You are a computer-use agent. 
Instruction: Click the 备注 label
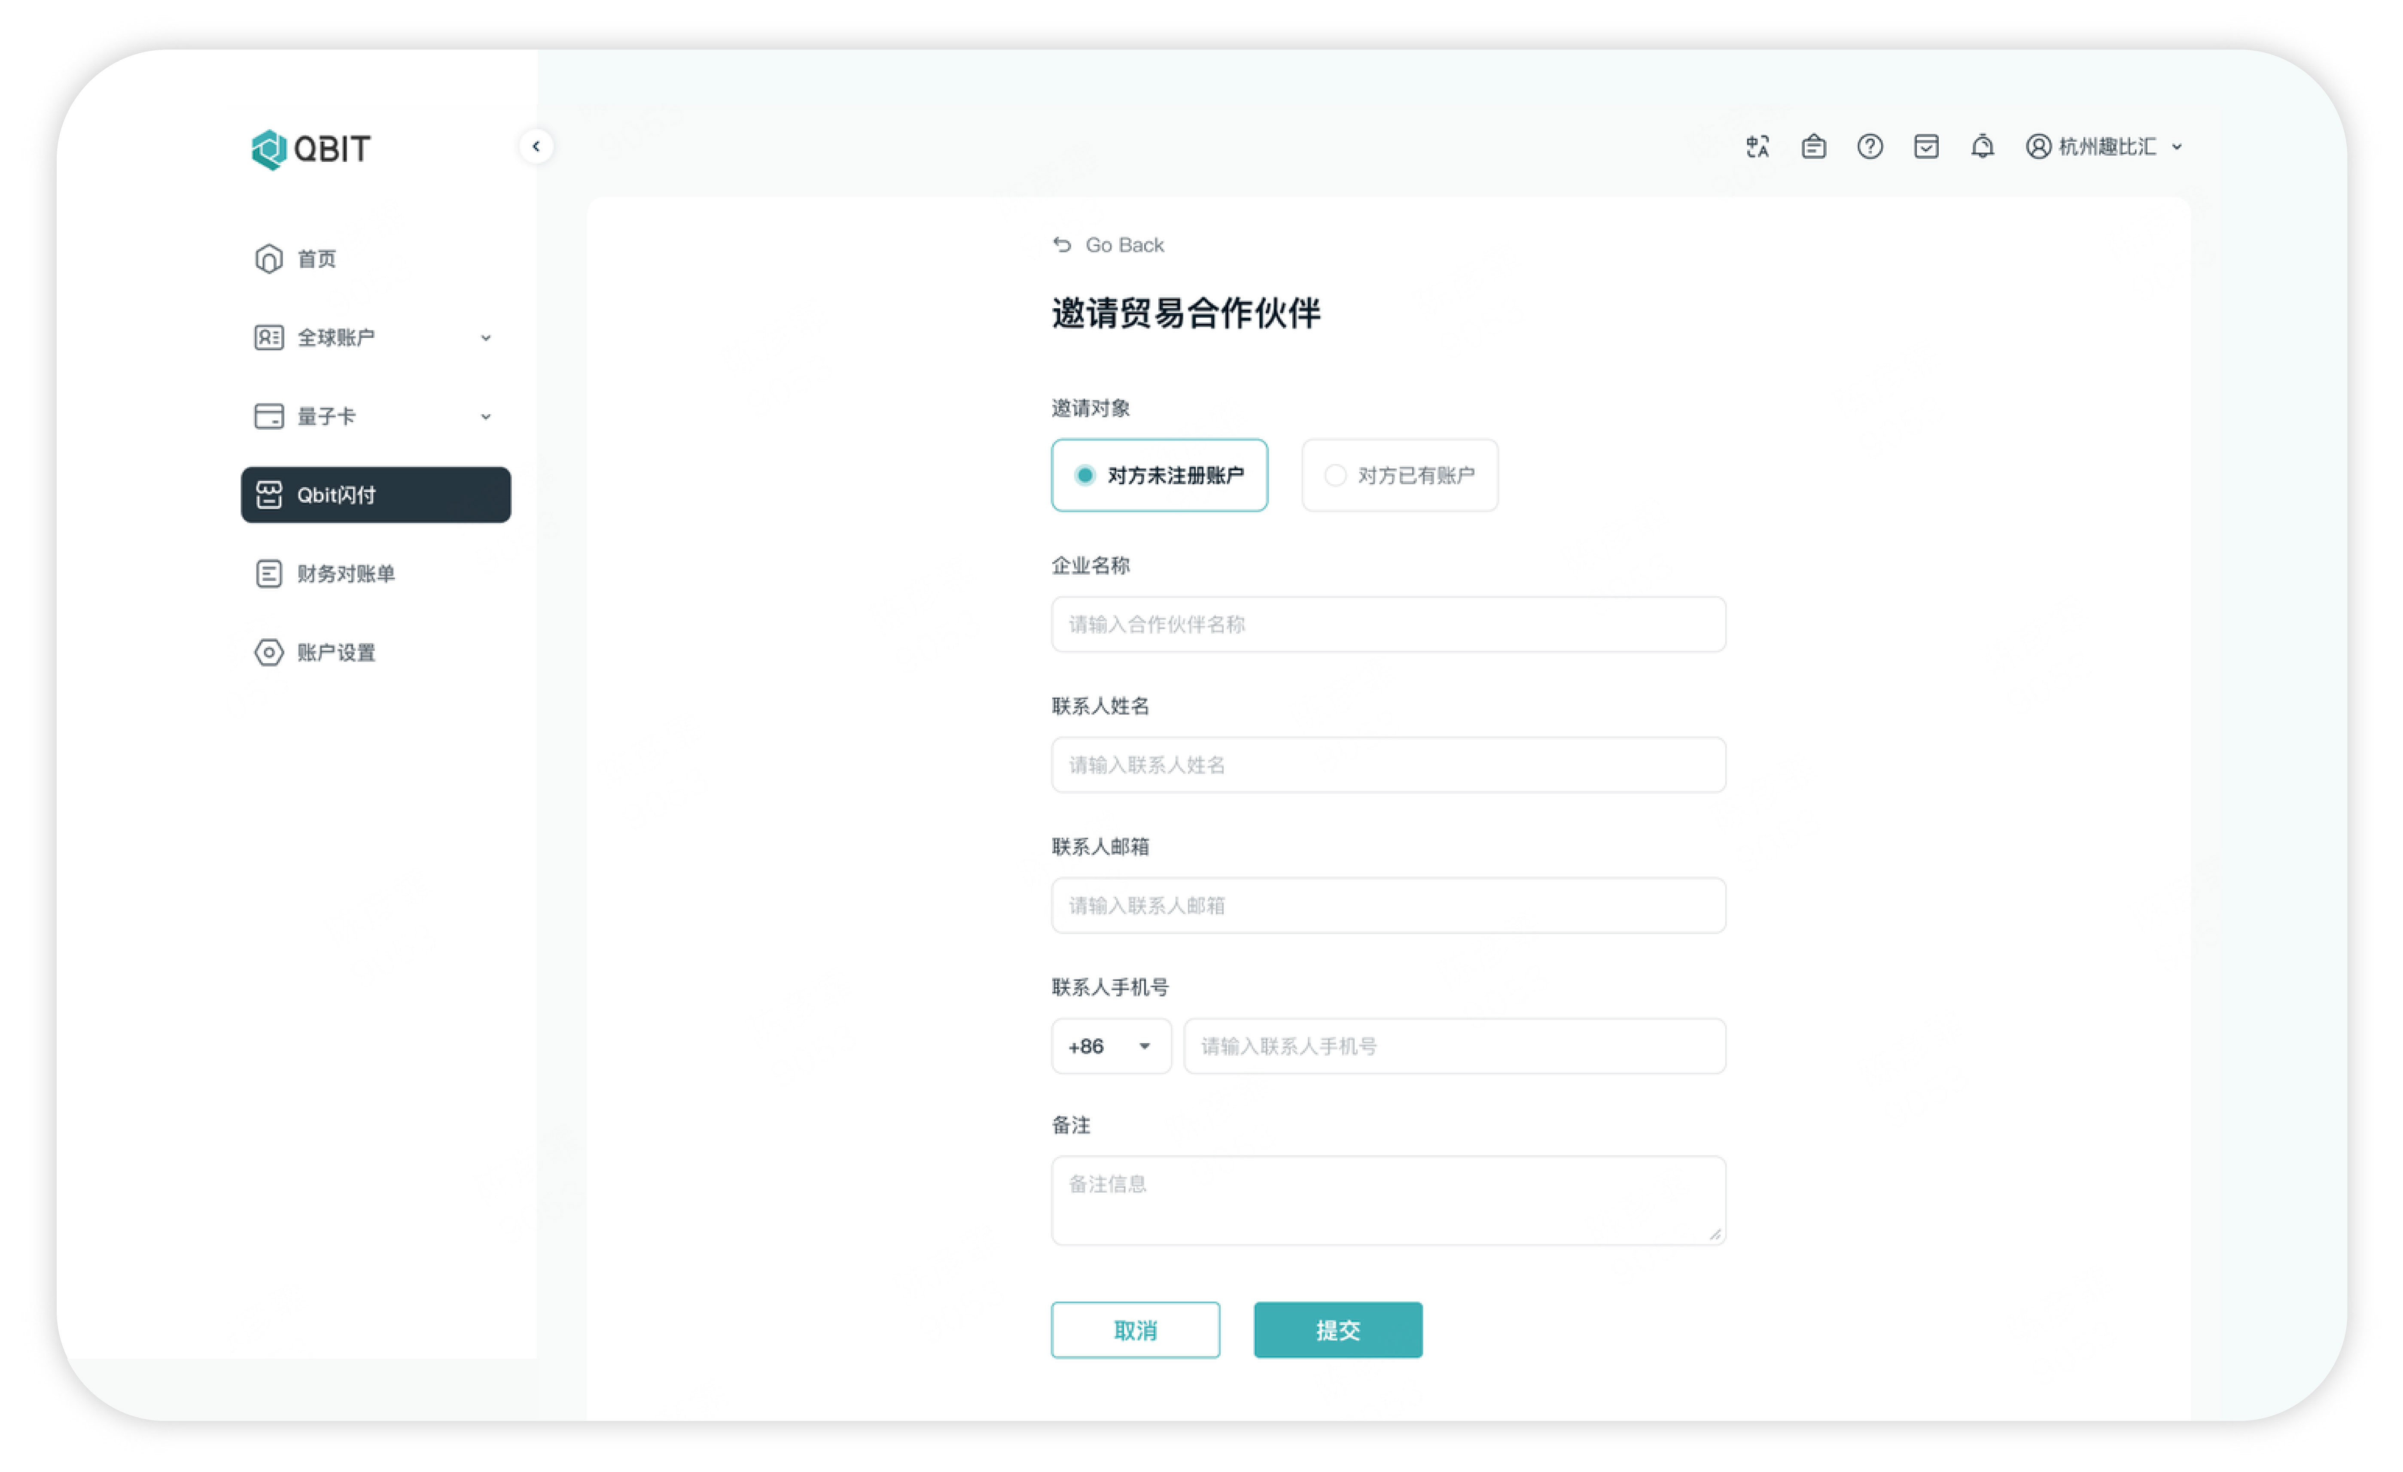[1071, 1125]
